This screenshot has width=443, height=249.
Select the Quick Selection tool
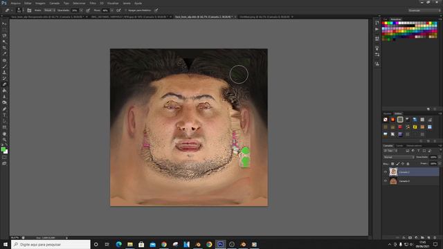[x=4, y=41]
